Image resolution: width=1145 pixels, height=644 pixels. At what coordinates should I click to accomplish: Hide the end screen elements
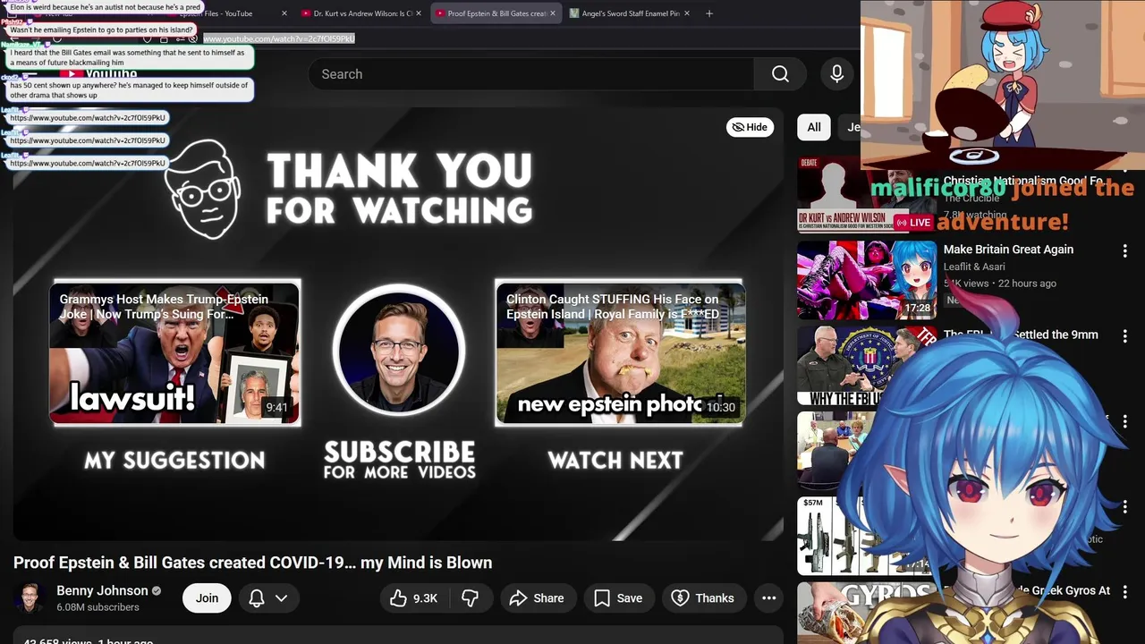pos(750,127)
